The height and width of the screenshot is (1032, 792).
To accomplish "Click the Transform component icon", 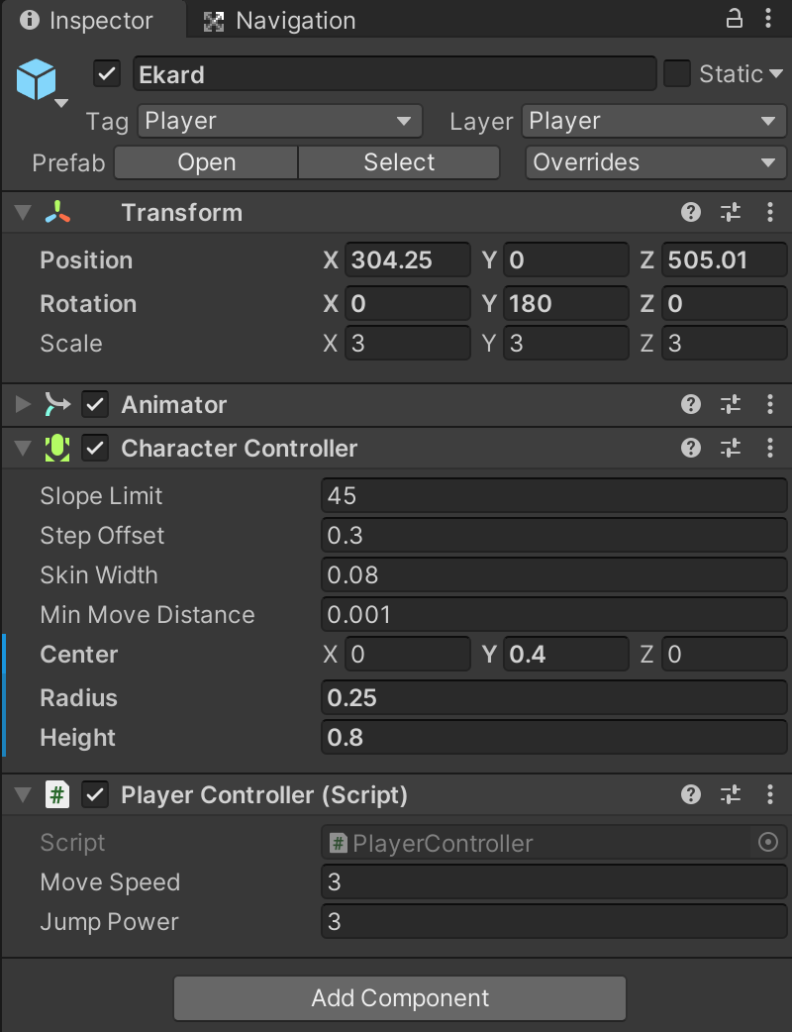I will point(58,212).
